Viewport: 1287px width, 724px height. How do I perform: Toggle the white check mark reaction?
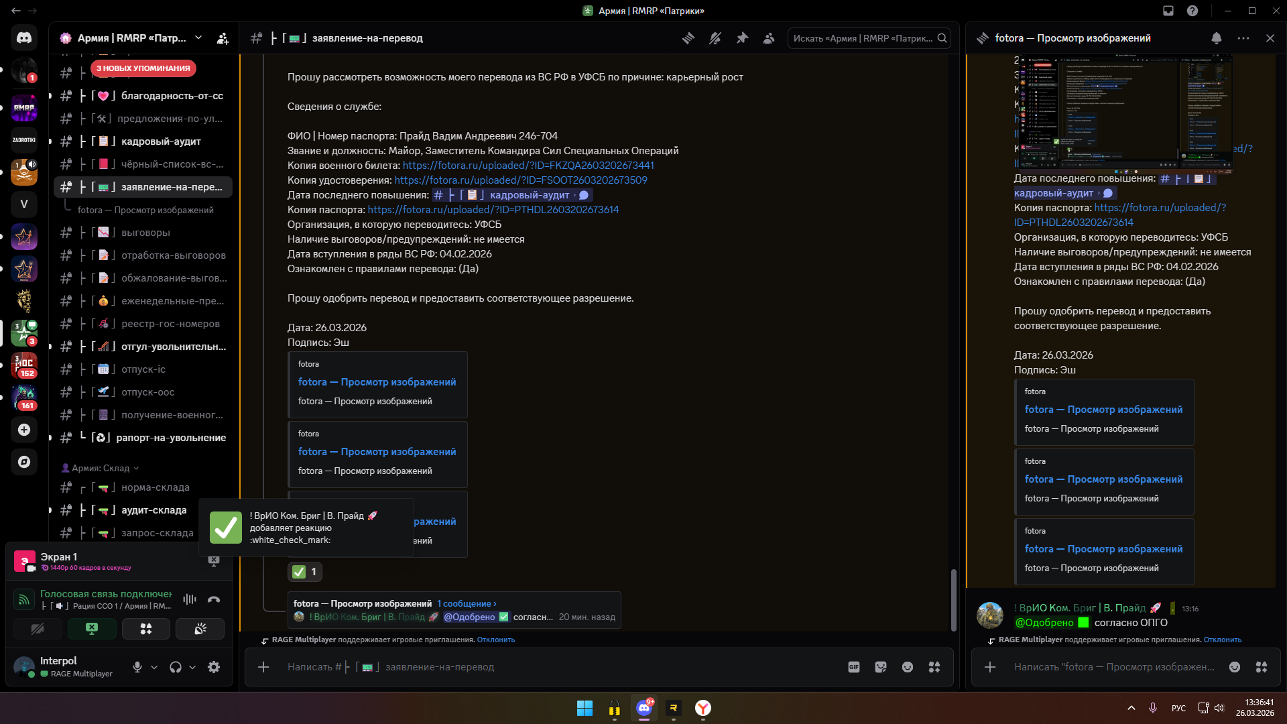306,572
